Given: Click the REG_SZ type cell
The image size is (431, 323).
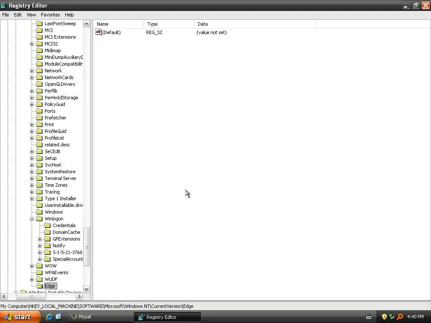Looking at the screenshot, I should pos(154,32).
